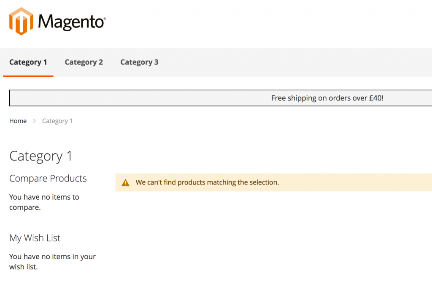Select the orange Magento emblem
The image size is (432, 293).
pos(20,20)
